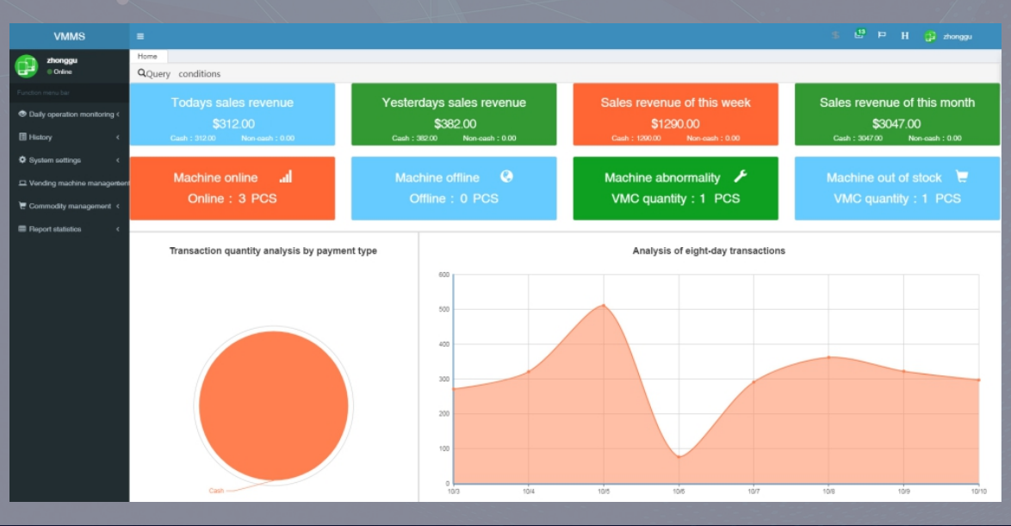The width and height of the screenshot is (1011, 526).
Task: Click the History book icon
Action: 22,137
